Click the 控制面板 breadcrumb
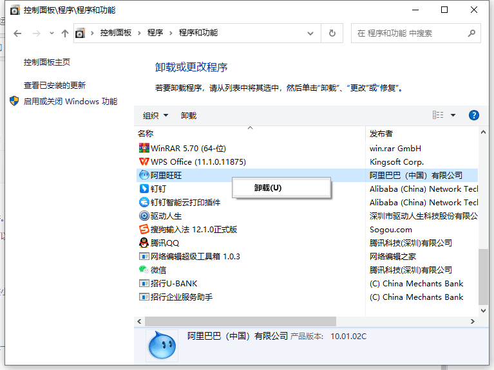Screen dimensions: 494x370 [x=116, y=33]
